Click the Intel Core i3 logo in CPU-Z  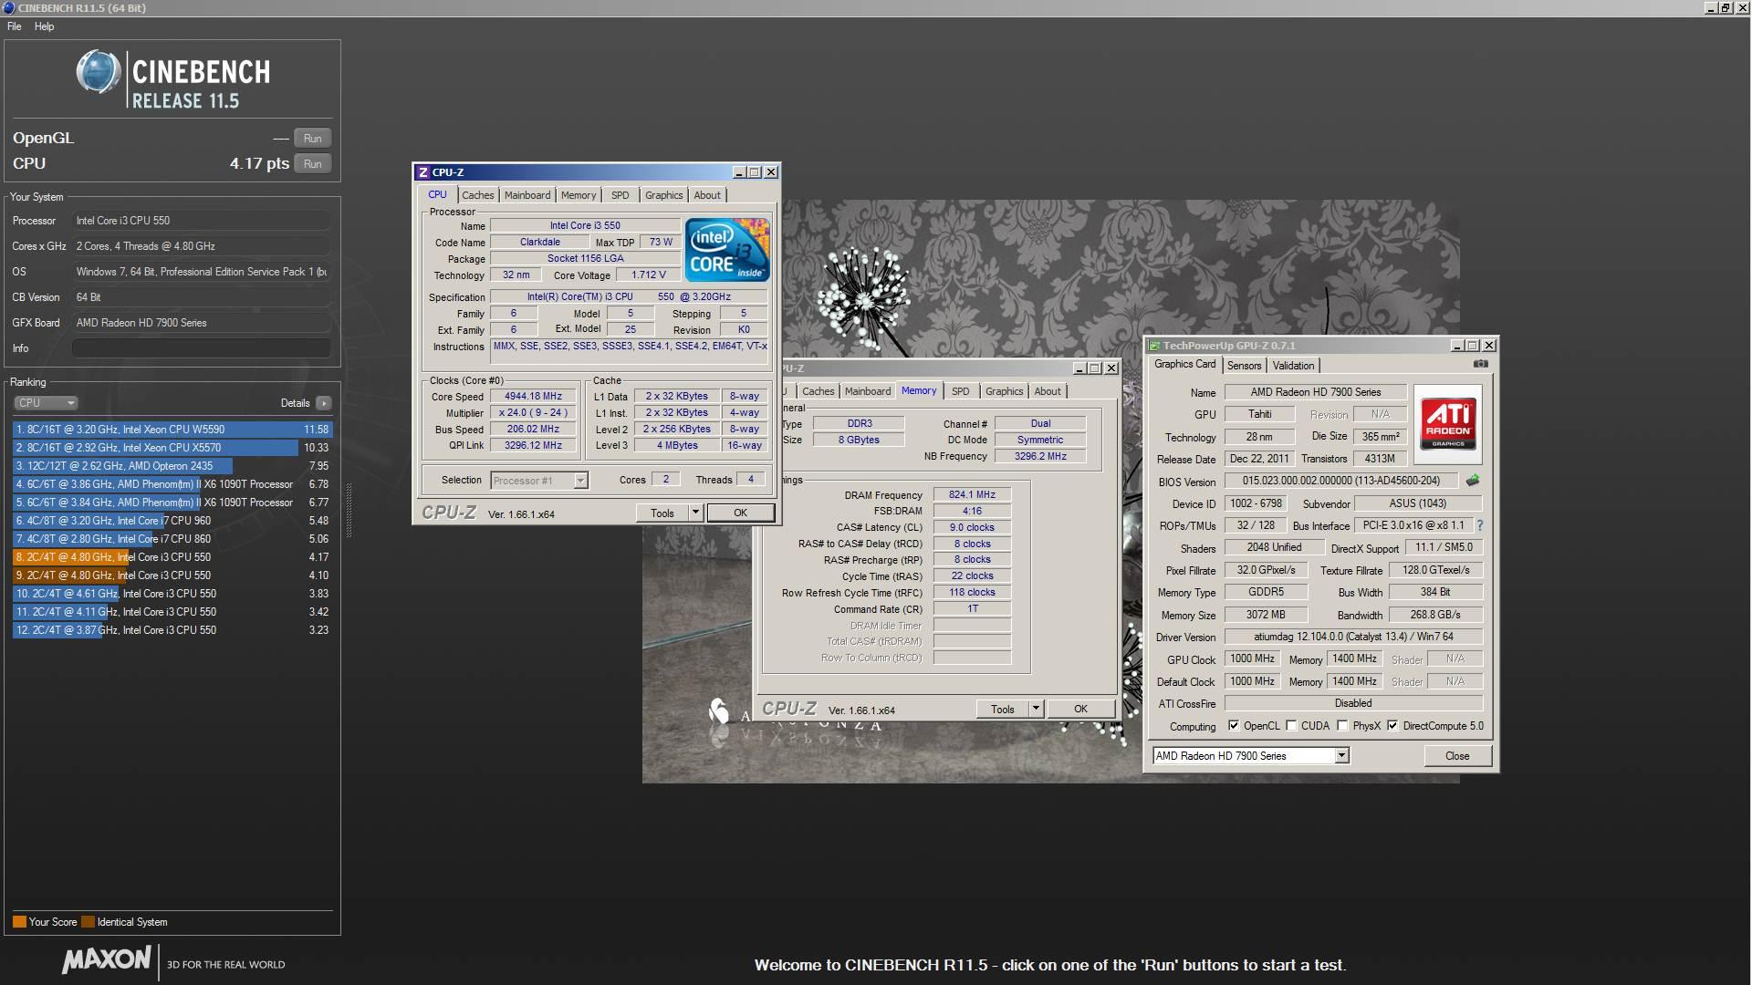pyautogui.click(x=727, y=249)
